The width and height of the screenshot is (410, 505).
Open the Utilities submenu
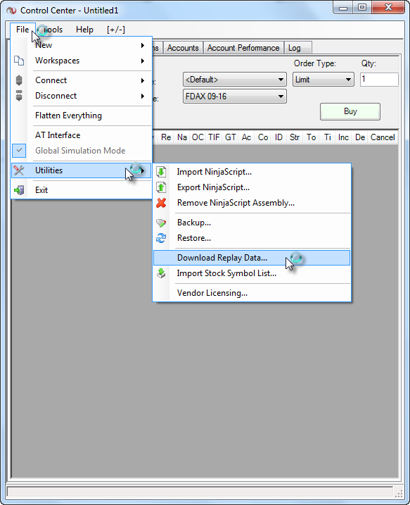click(x=81, y=170)
